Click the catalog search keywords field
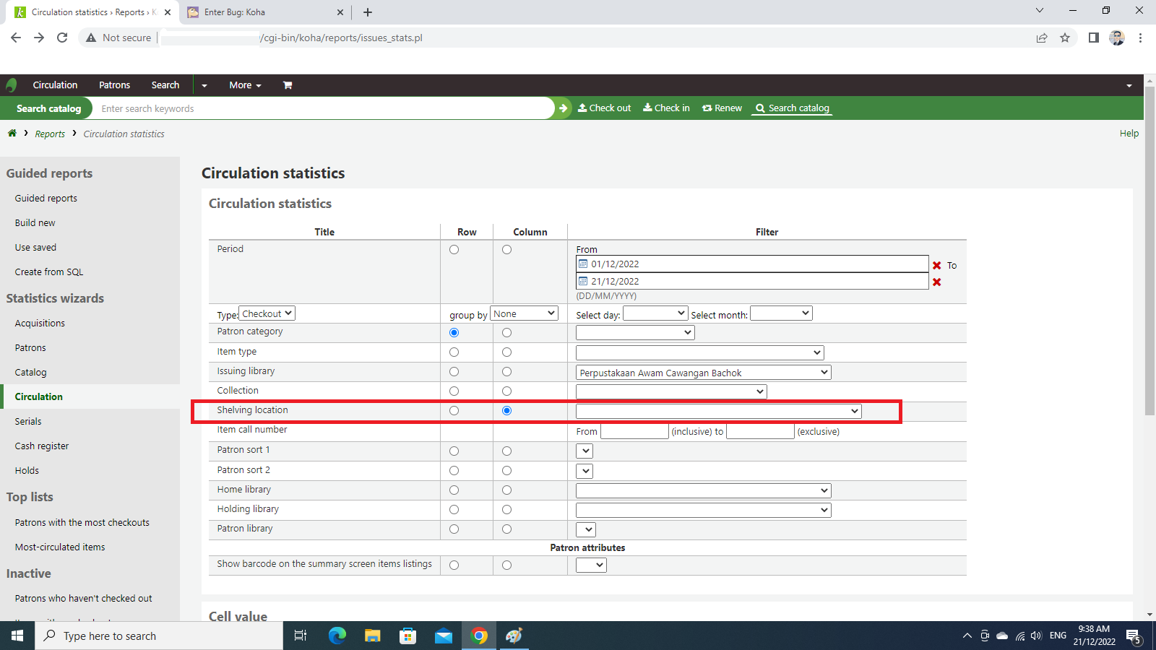Screen dimensions: 1156x650 click(x=325, y=108)
